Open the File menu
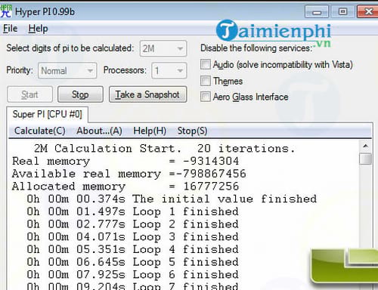This screenshot has height=290, width=378. pyautogui.click(x=10, y=29)
